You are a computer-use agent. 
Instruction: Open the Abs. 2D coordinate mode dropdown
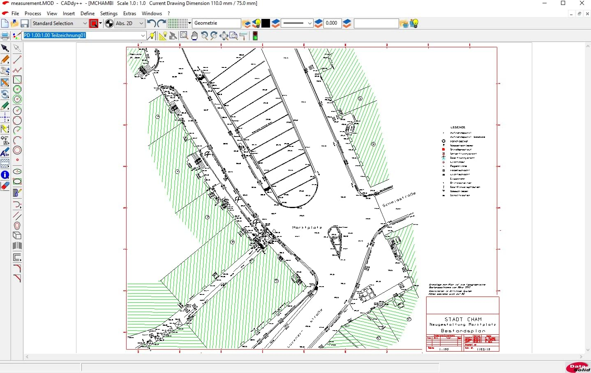click(x=141, y=23)
